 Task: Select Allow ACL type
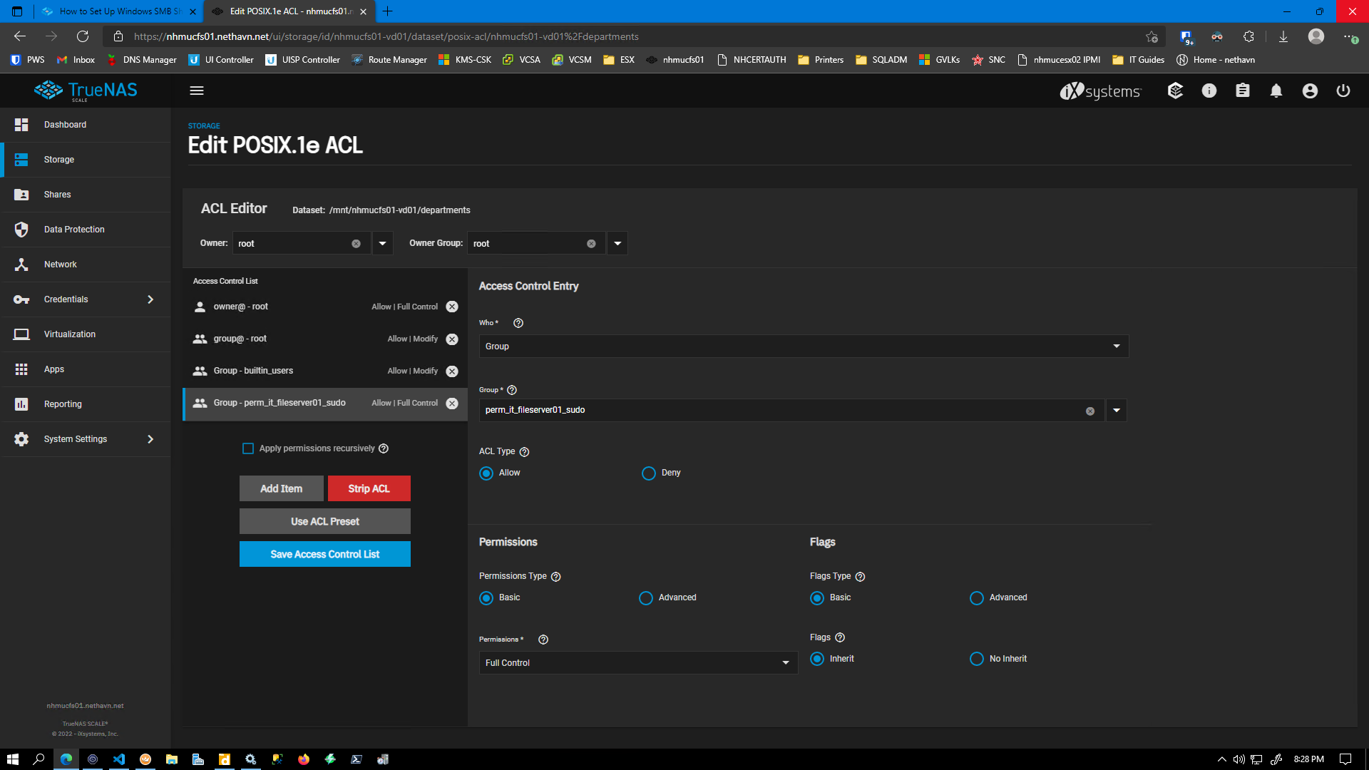[x=486, y=473]
